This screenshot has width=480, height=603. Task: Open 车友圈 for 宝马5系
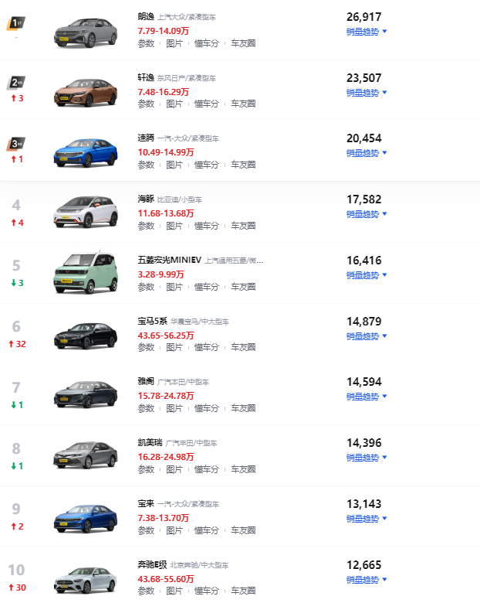click(243, 348)
